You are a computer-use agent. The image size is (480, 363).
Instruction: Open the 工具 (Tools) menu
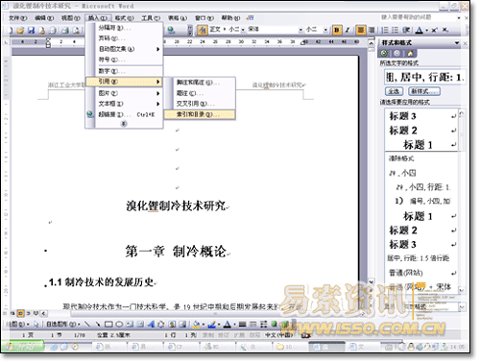(x=151, y=18)
